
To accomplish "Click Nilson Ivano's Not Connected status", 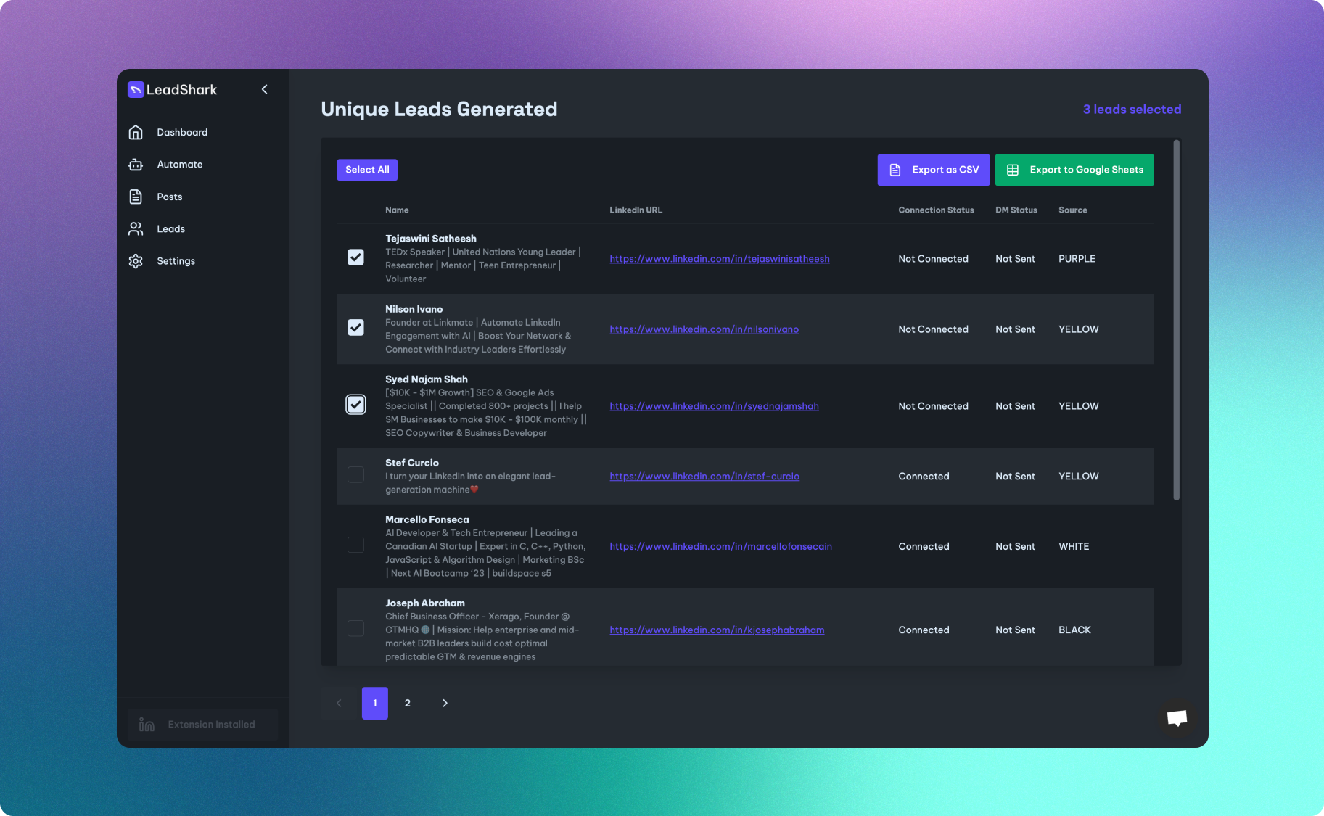I will tap(933, 329).
